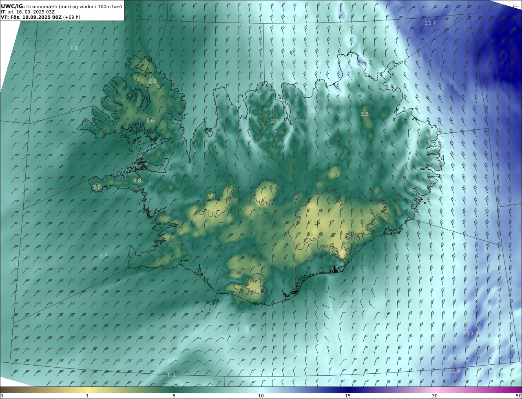Click the '50' tick on the colour scale
Image resolution: width=522 pixels, height=399 pixels.
519,396
